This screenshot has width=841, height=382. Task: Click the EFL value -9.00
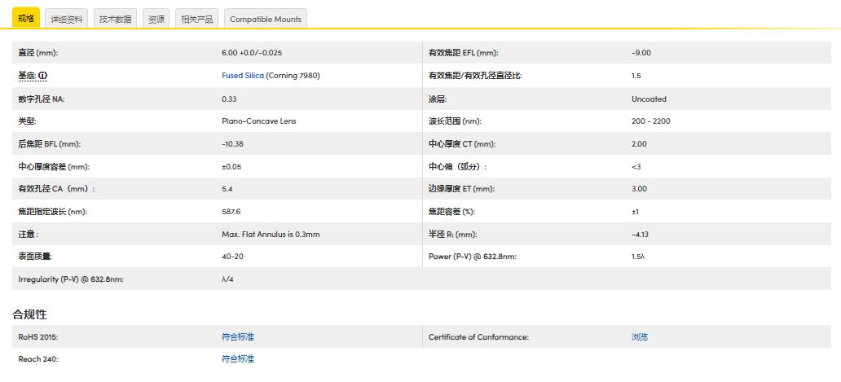(641, 53)
